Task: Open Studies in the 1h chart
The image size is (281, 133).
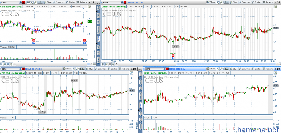Action: (x=256, y=3)
